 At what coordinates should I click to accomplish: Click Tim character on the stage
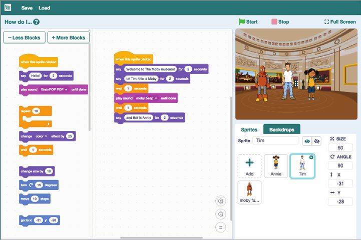[288, 81]
